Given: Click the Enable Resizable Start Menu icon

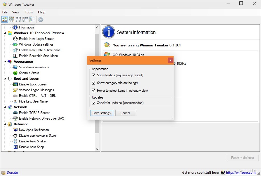Looking at the screenshot, I should click(x=15, y=56).
